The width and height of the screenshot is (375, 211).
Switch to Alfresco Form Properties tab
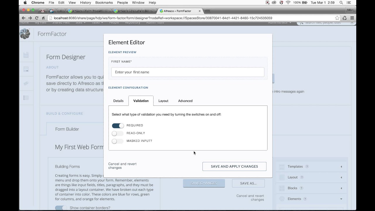pyautogui.click(x=87, y=11)
